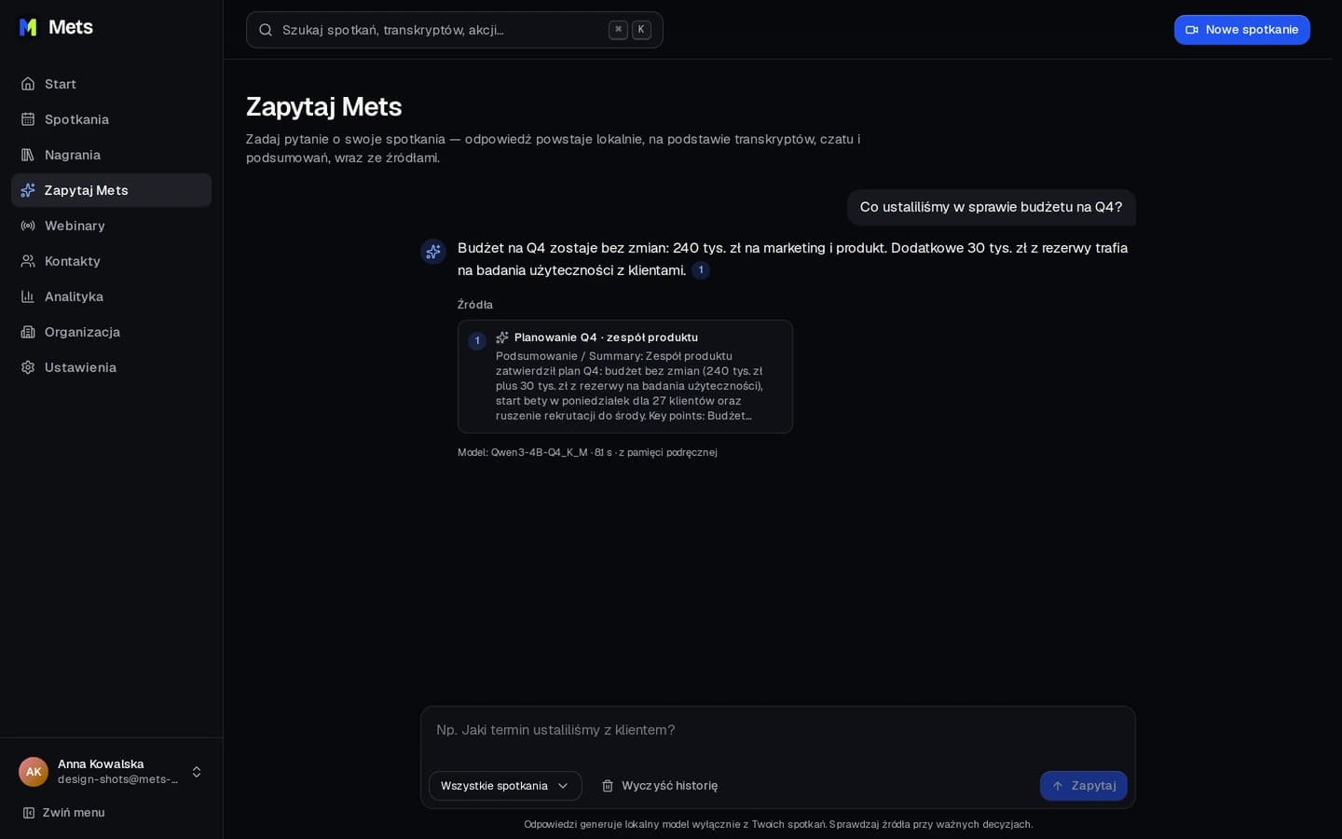Image resolution: width=1342 pixels, height=839 pixels.
Task: Click the trash icon for Wyczyść historię
Action: [608, 786]
